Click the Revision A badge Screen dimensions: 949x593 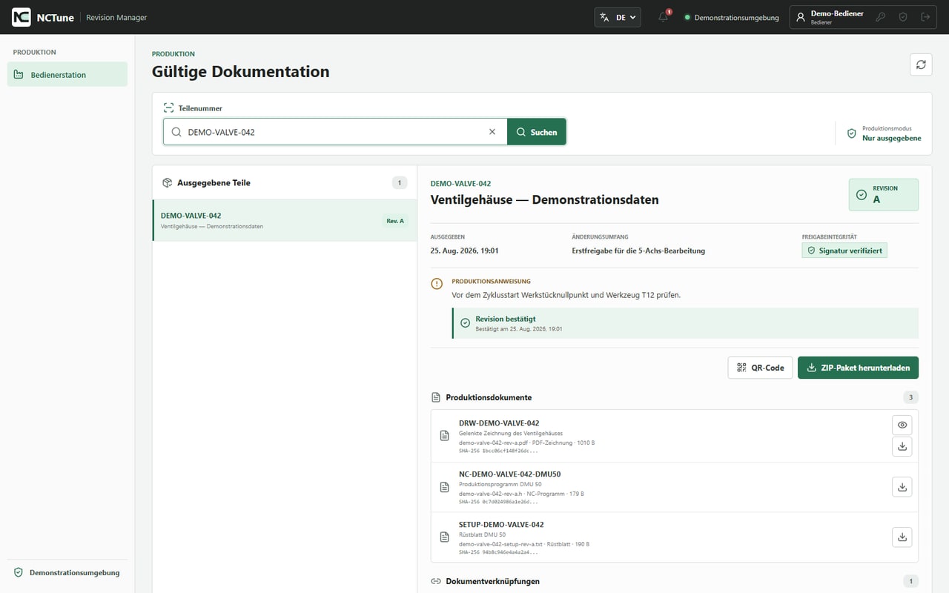pyautogui.click(x=884, y=195)
